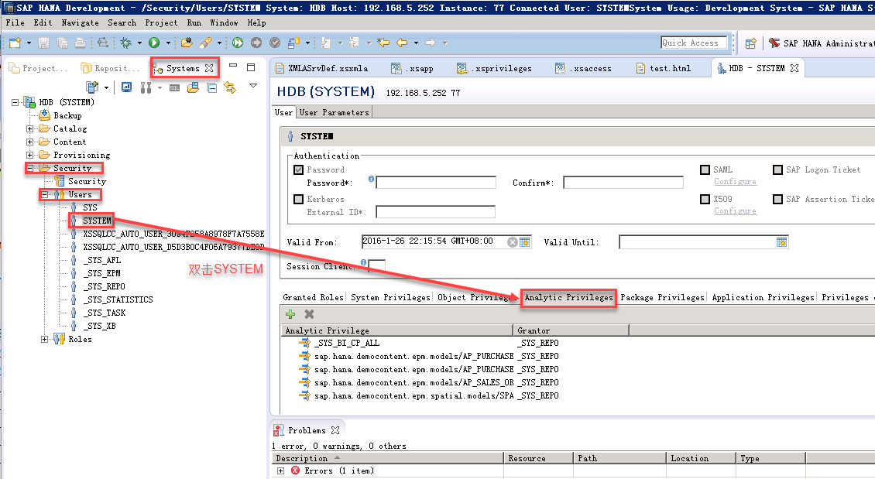Screen dimensions: 875x479
Task: Switch to Granted Roles tab
Action: point(313,298)
